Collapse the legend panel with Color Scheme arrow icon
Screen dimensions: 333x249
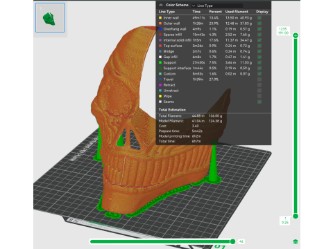click(x=161, y=5)
